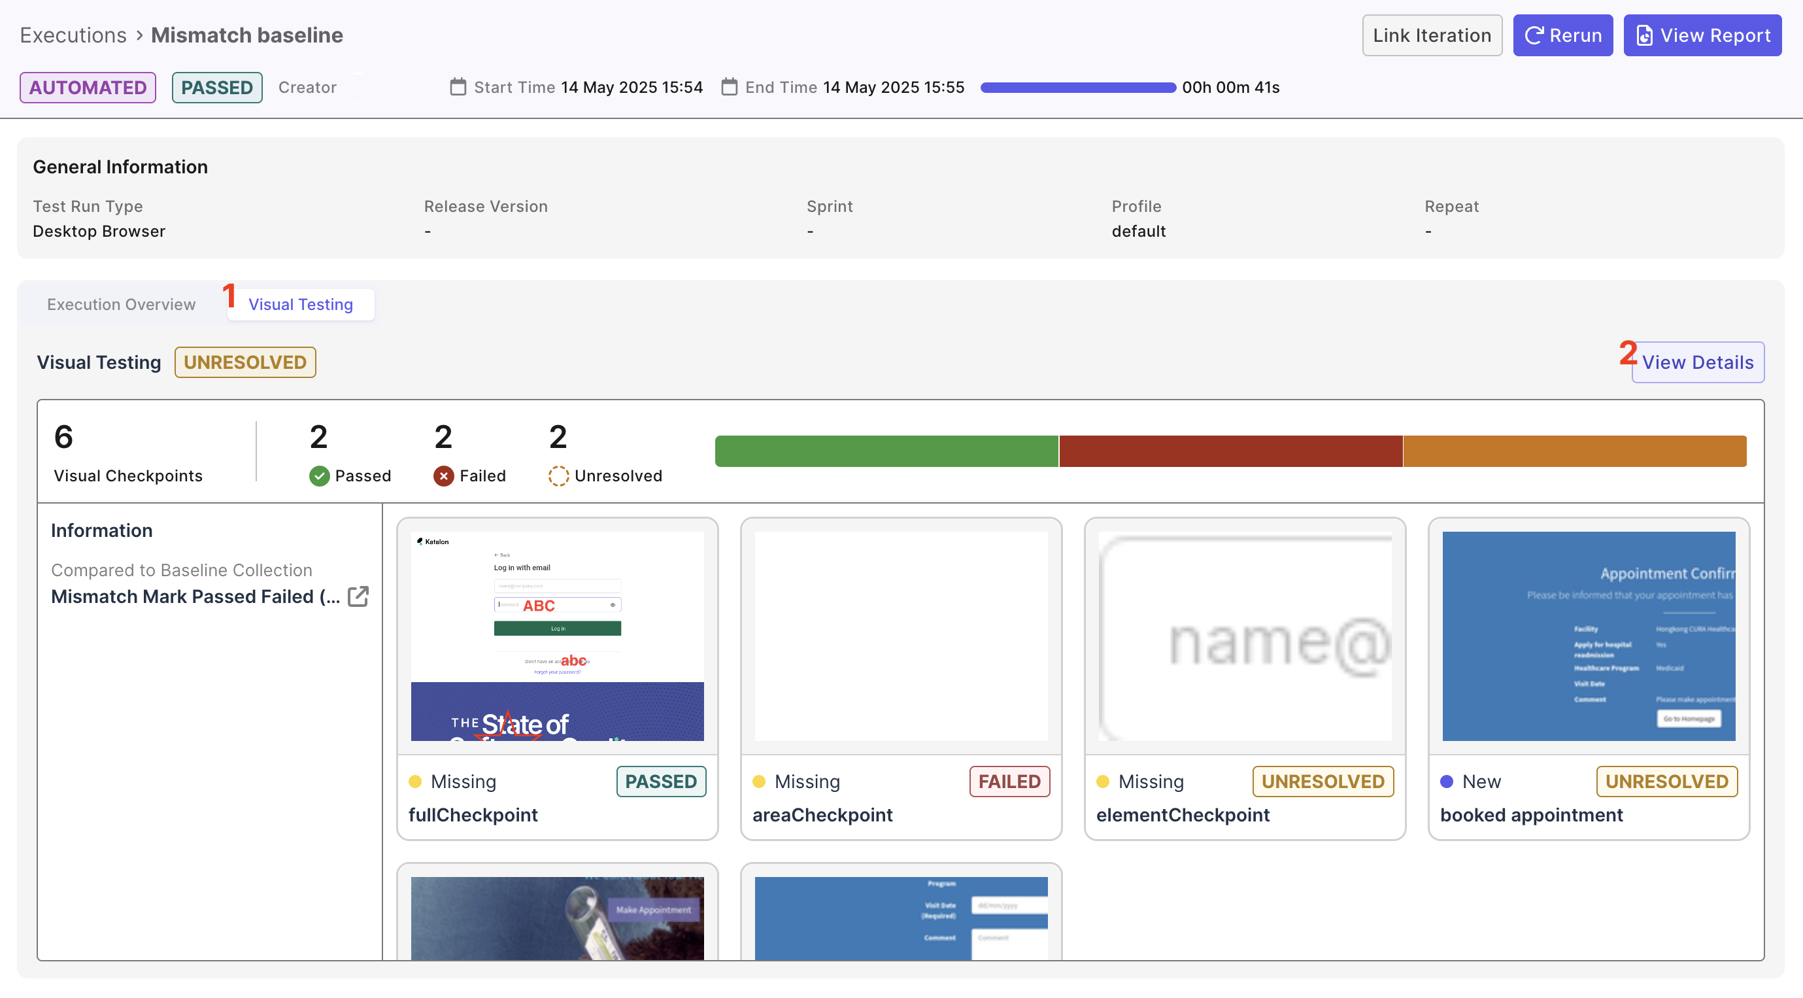1803x998 pixels.
Task: Click the orange unresolved segment of status bar
Action: click(1575, 451)
